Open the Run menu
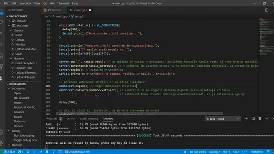Viewport: 274px width, 154px height. [x=53, y=3]
